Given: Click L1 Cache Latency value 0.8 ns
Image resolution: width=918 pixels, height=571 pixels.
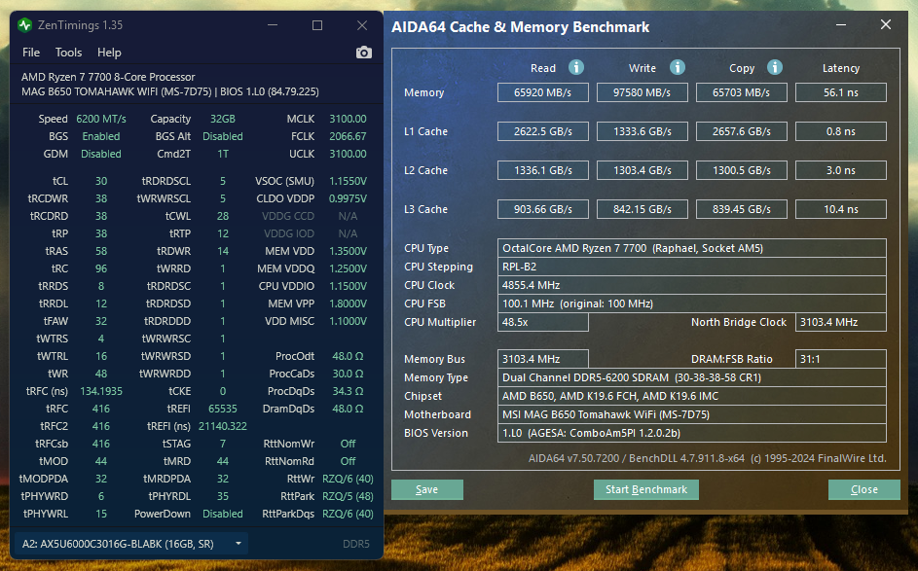Looking at the screenshot, I should coord(841,131).
